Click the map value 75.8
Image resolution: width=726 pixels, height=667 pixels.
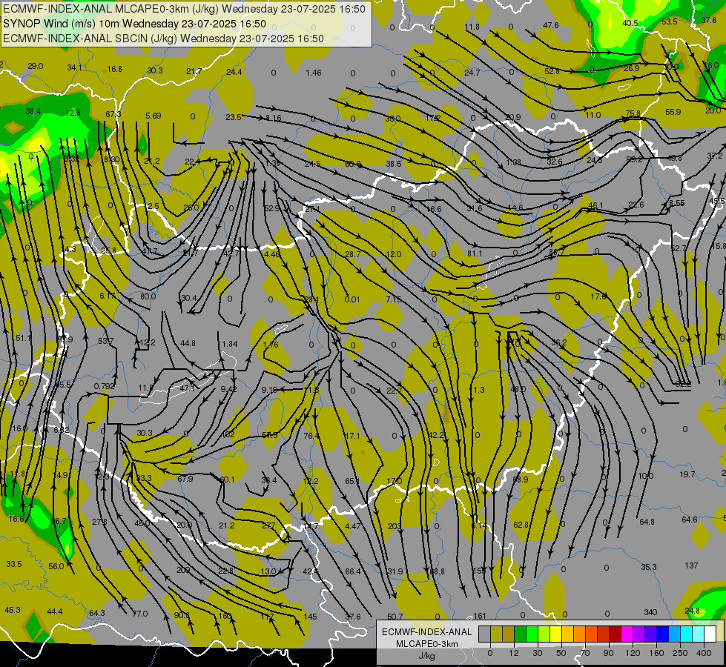click(633, 113)
